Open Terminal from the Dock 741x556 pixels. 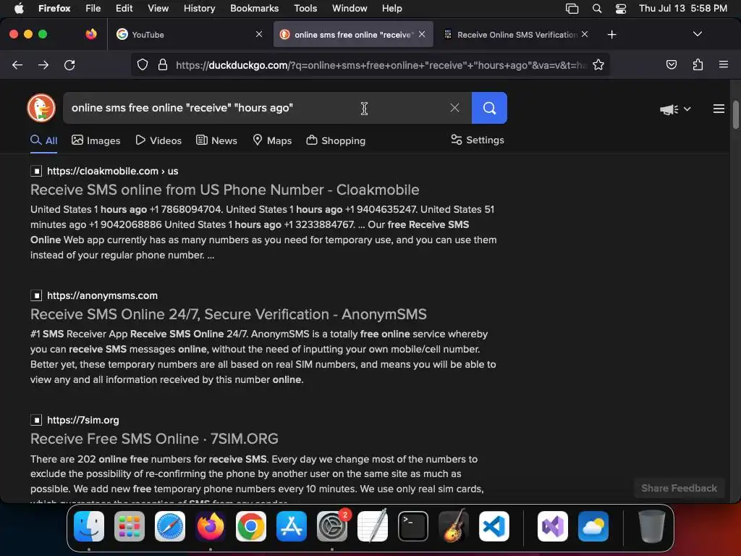tap(413, 526)
